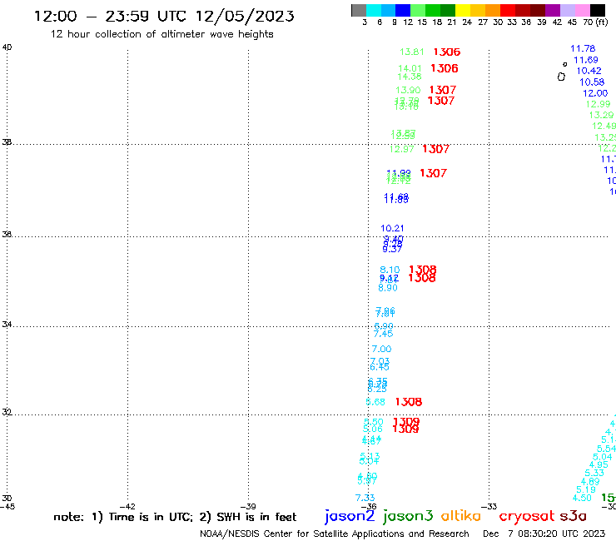Select wave height value 10.42
Image resolution: width=616 pixels, height=541 pixels.
click(x=589, y=71)
